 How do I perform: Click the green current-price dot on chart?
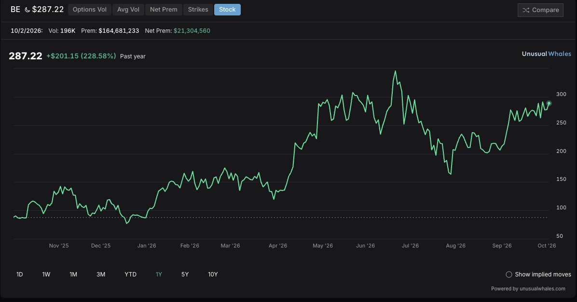[549, 103]
